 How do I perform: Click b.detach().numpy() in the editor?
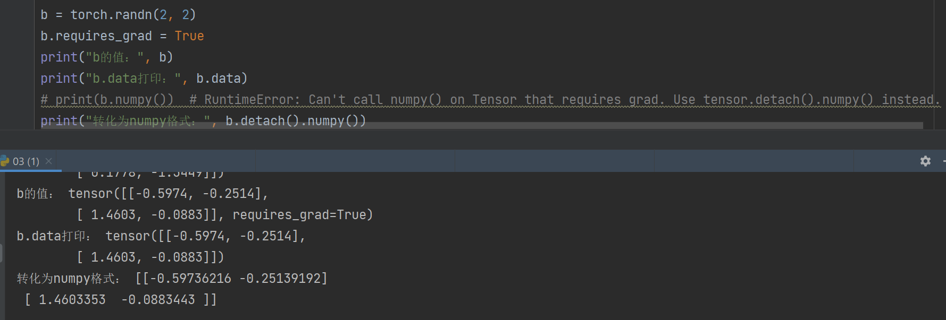pyautogui.click(x=291, y=121)
